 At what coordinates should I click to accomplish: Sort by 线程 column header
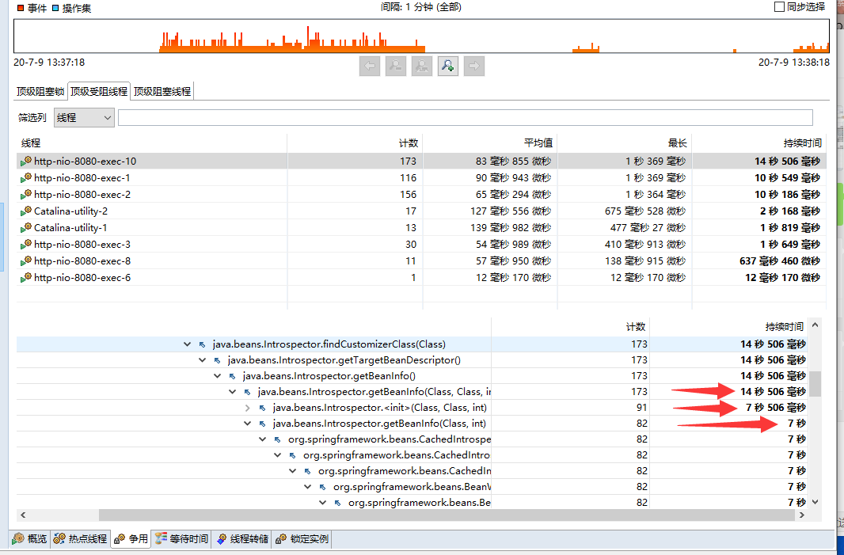pos(152,143)
